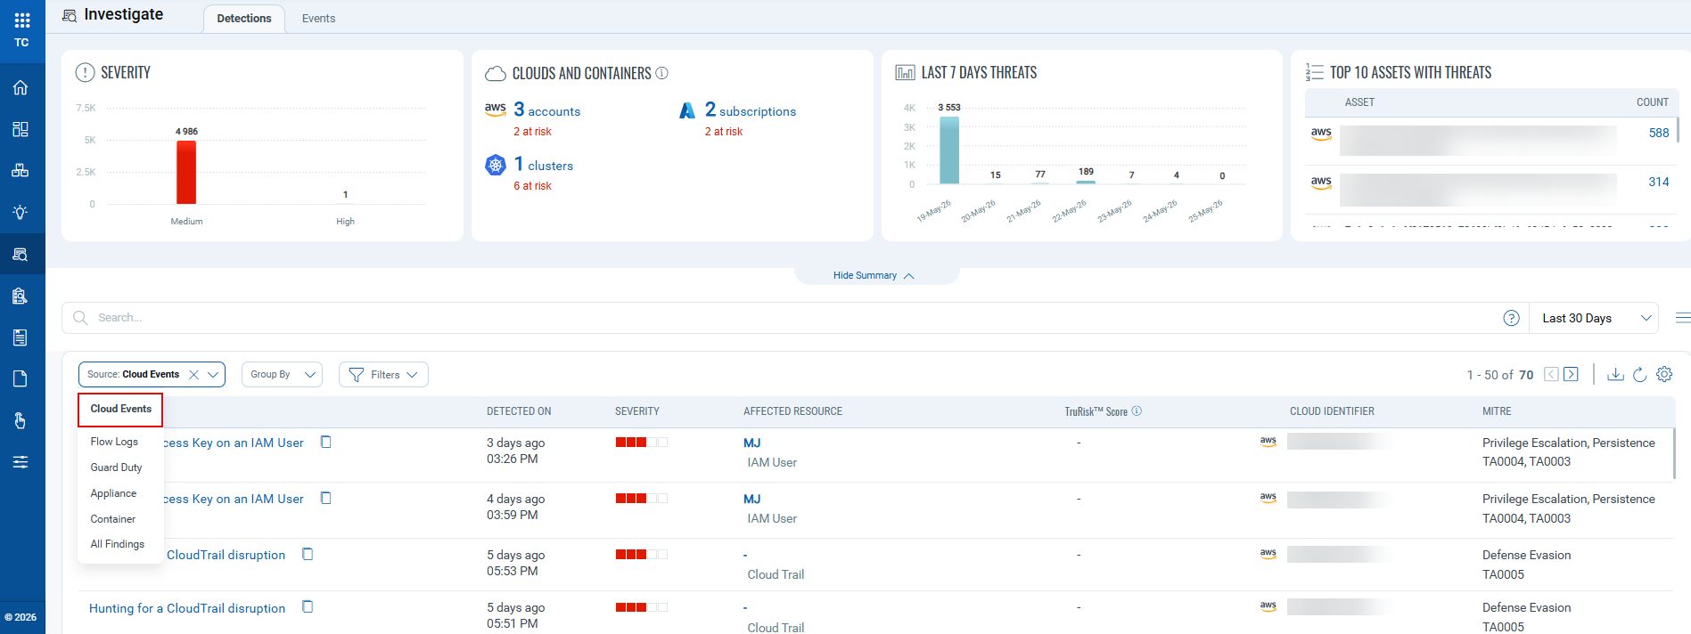Viewport: 1691px width, 634px height.
Task: Open the blank document sidebar icon
Action: [21, 378]
